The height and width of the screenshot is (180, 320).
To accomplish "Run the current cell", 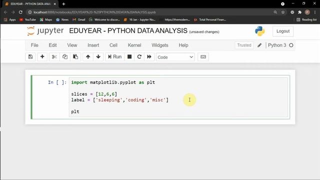I will point(114,56).
